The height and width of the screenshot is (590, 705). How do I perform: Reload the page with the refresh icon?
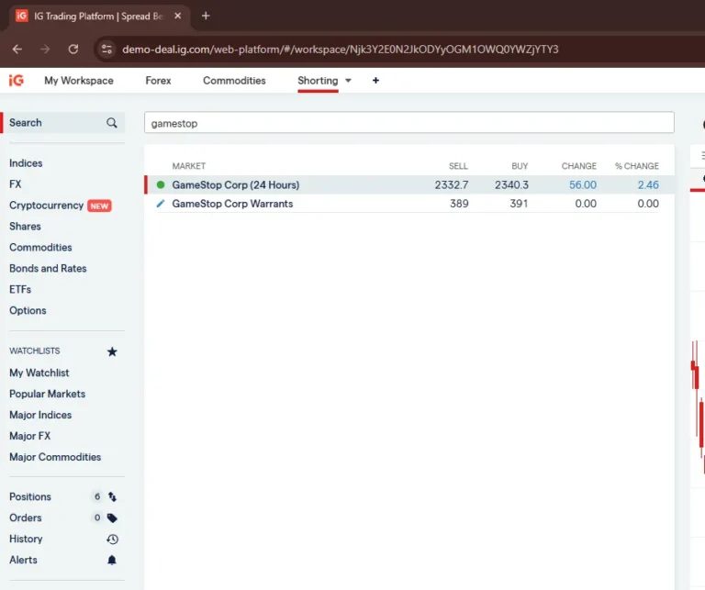73,49
